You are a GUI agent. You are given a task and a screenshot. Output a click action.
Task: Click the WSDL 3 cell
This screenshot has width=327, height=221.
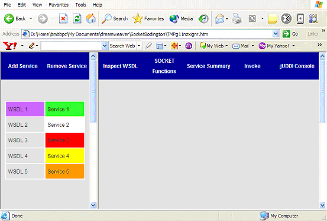pos(25,140)
